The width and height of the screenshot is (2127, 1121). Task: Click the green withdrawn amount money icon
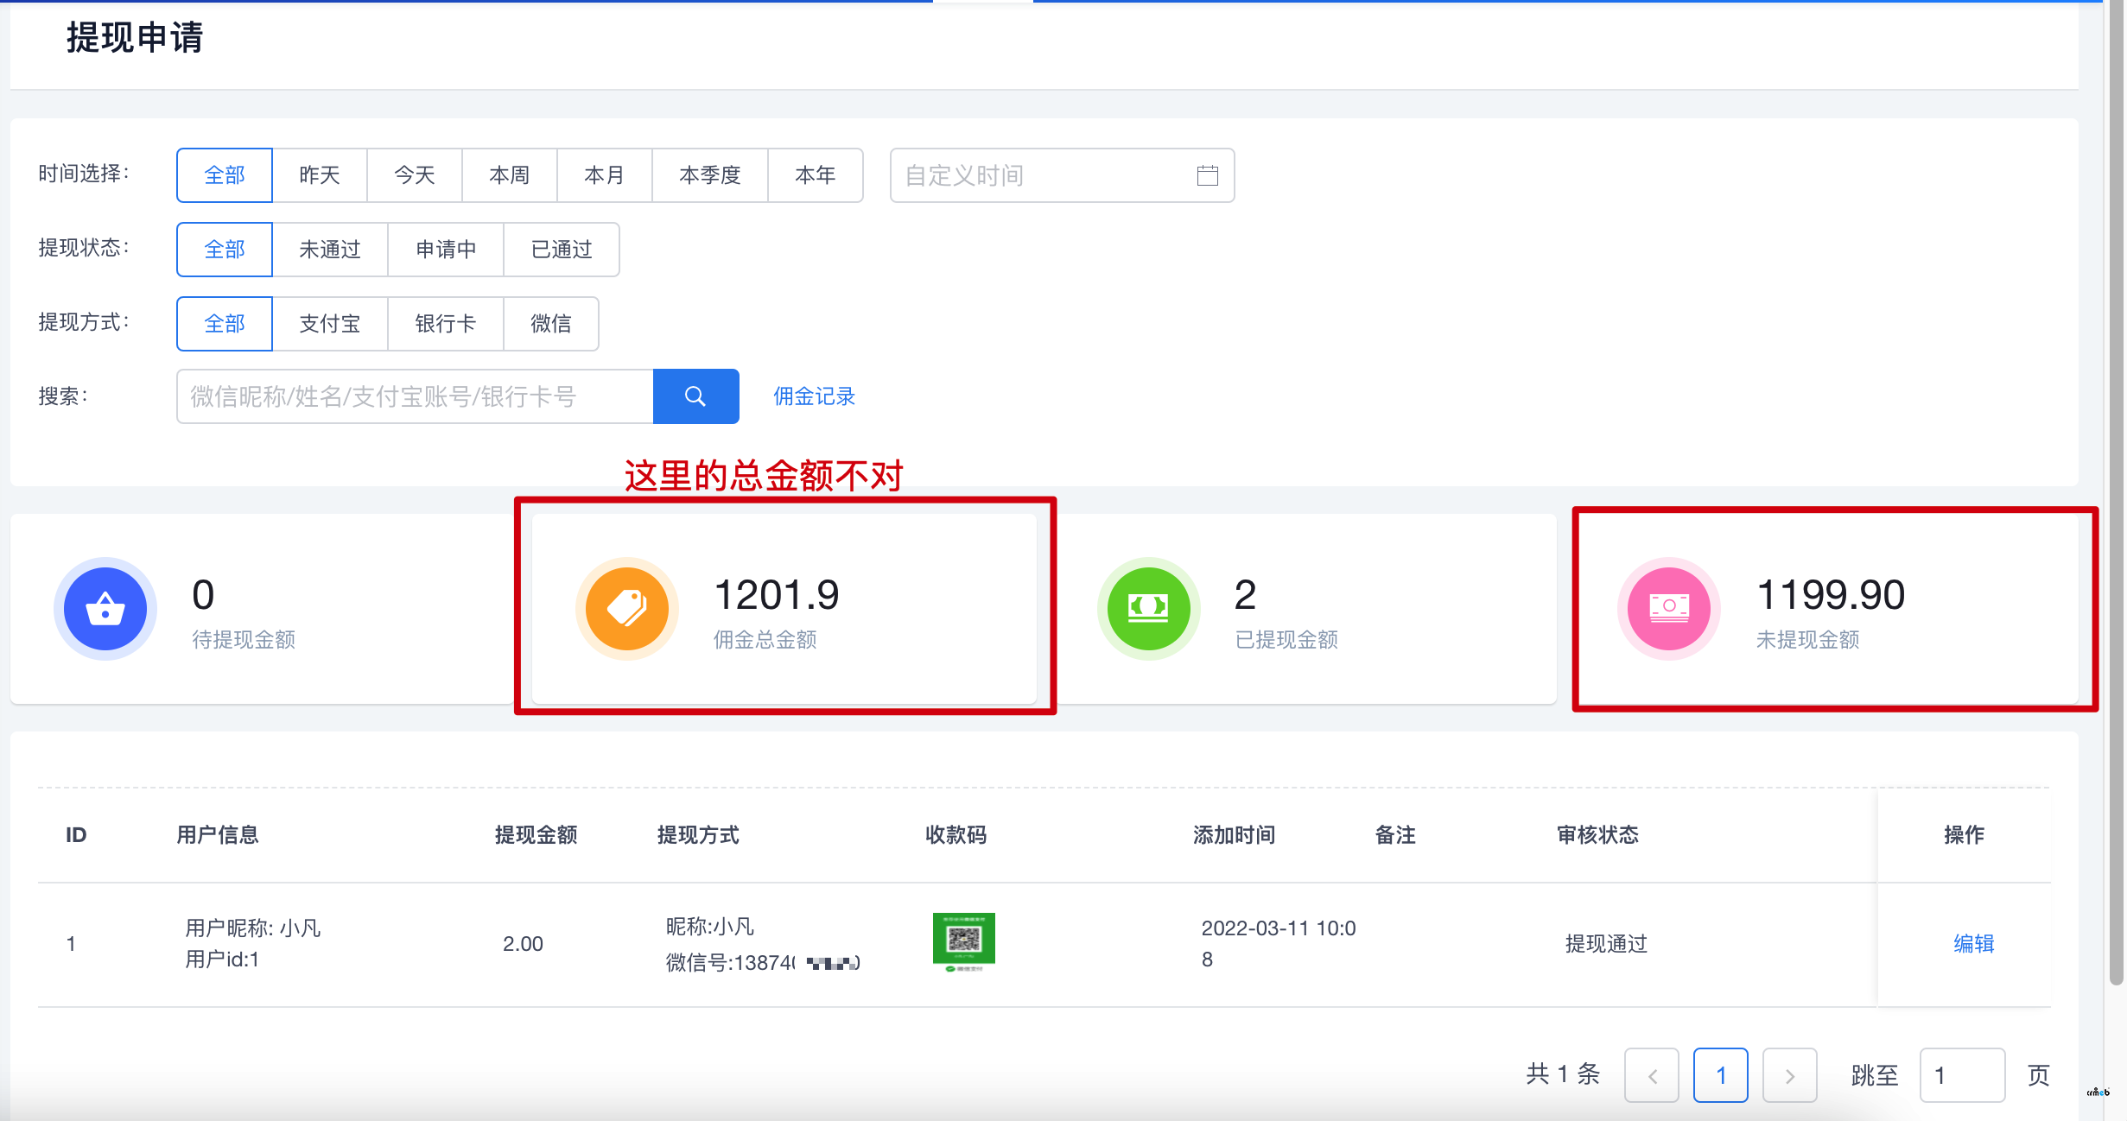pyautogui.click(x=1149, y=609)
